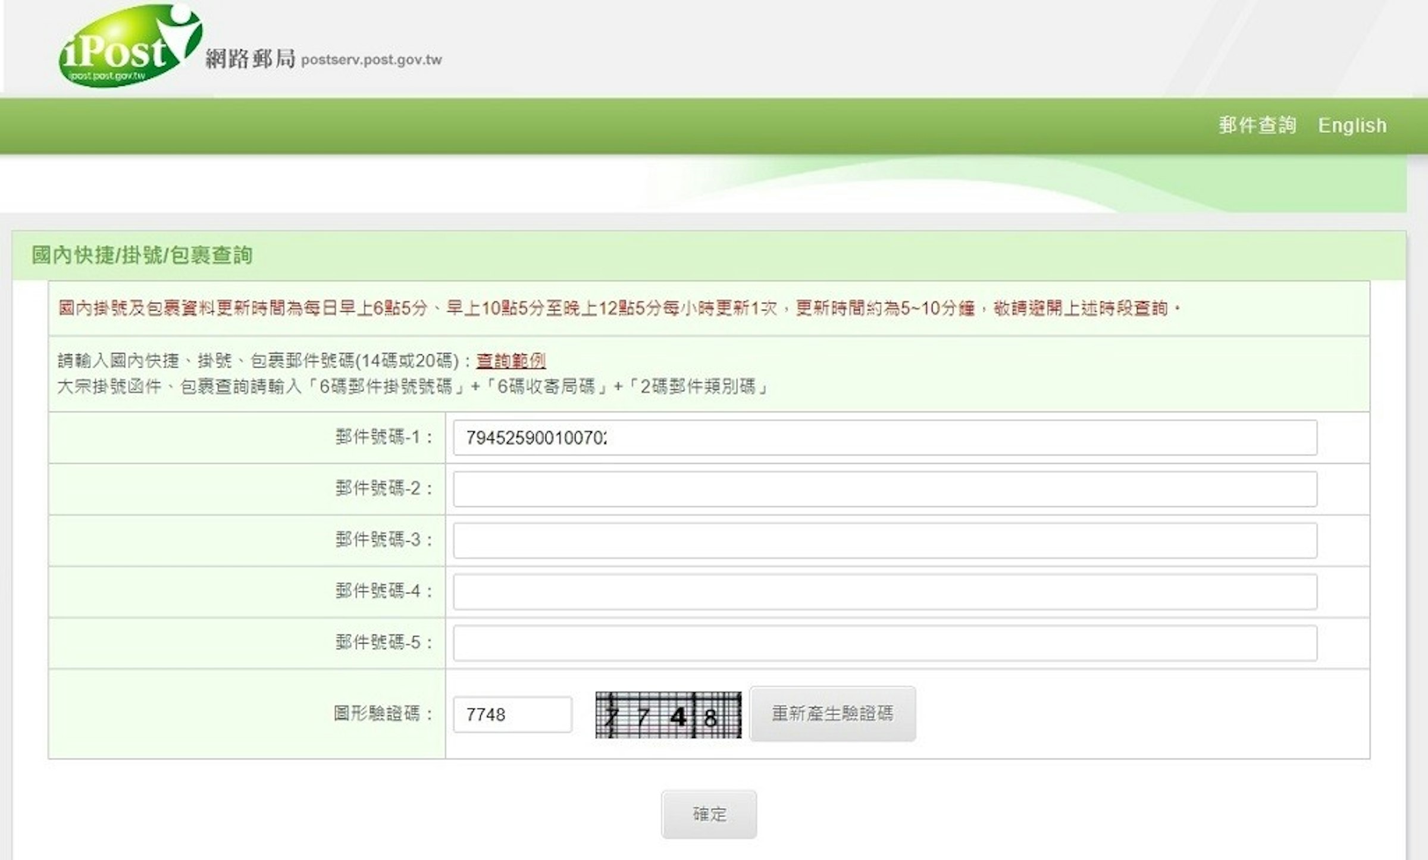Click the 郵件號碼-3 label
The height and width of the screenshot is (860, 1428).
point(384,539)
